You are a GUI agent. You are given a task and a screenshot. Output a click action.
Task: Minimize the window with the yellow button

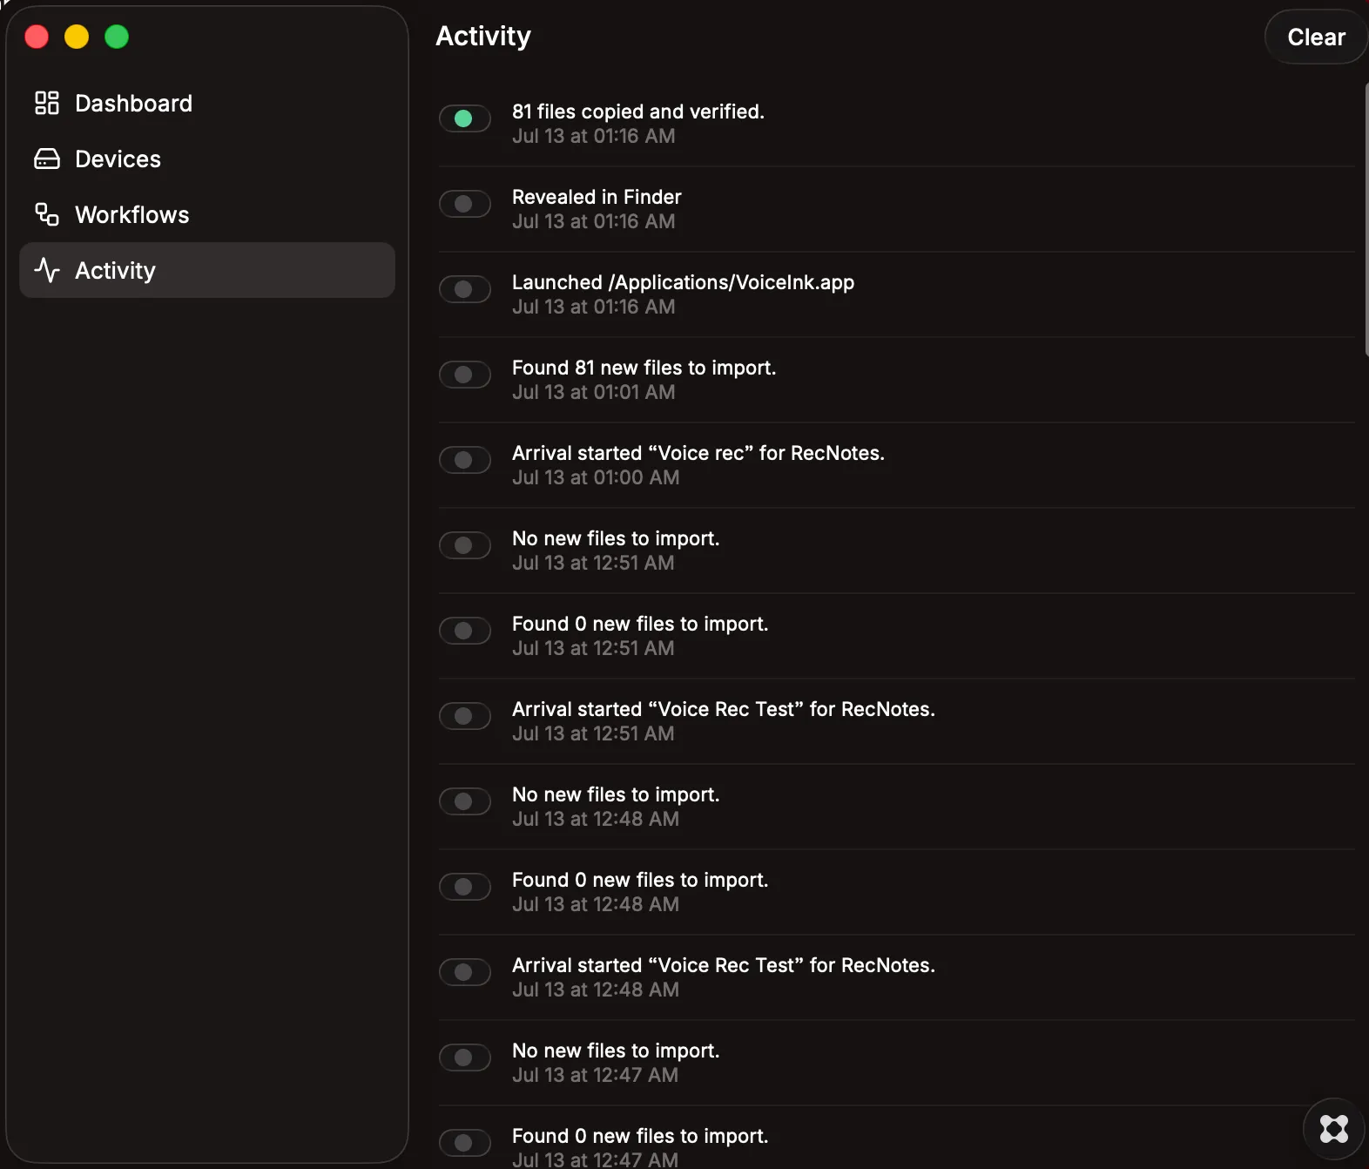[x=77, y=37]
